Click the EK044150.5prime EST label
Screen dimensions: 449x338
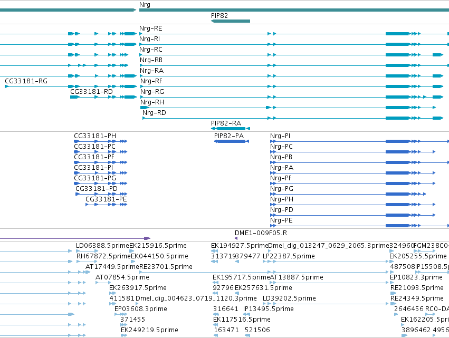click(159, 256)
